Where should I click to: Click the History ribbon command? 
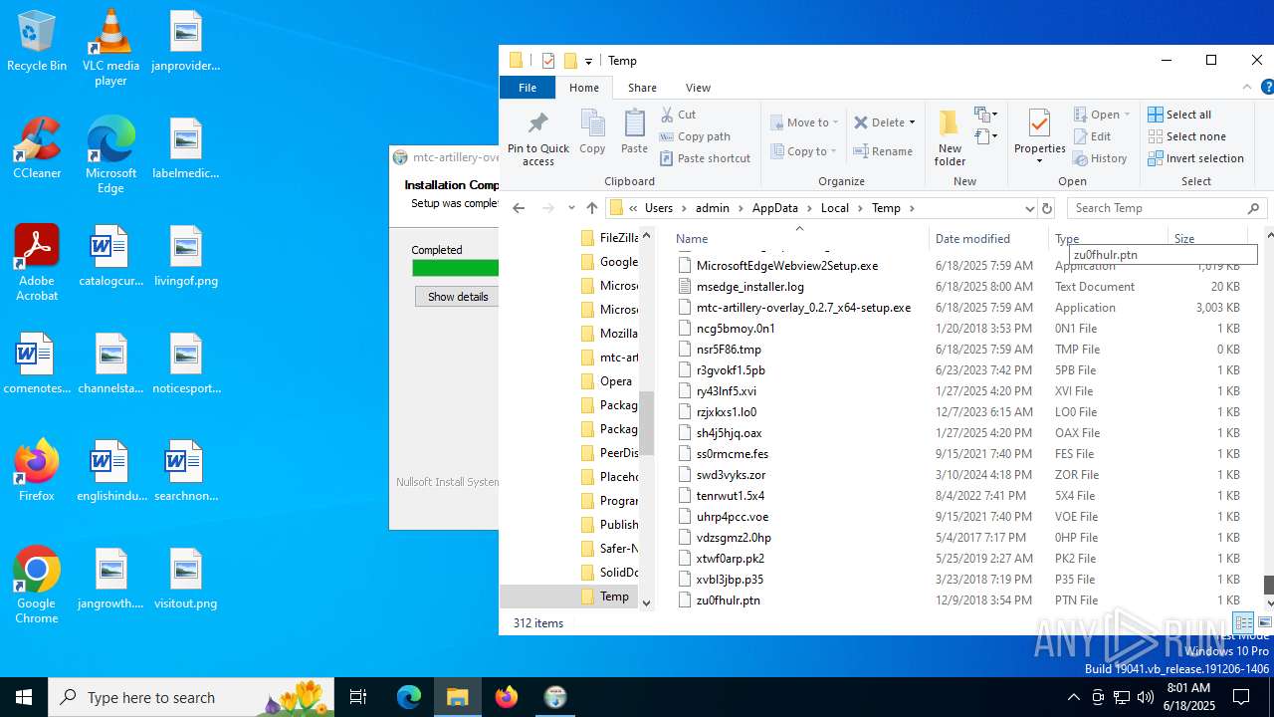click(x=1100, y=158)
